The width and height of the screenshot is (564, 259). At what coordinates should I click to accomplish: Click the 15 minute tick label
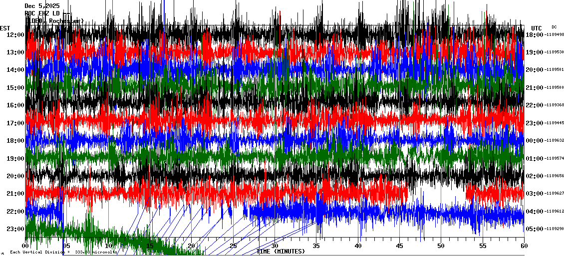pyautogui.click(x=150, y=246)
